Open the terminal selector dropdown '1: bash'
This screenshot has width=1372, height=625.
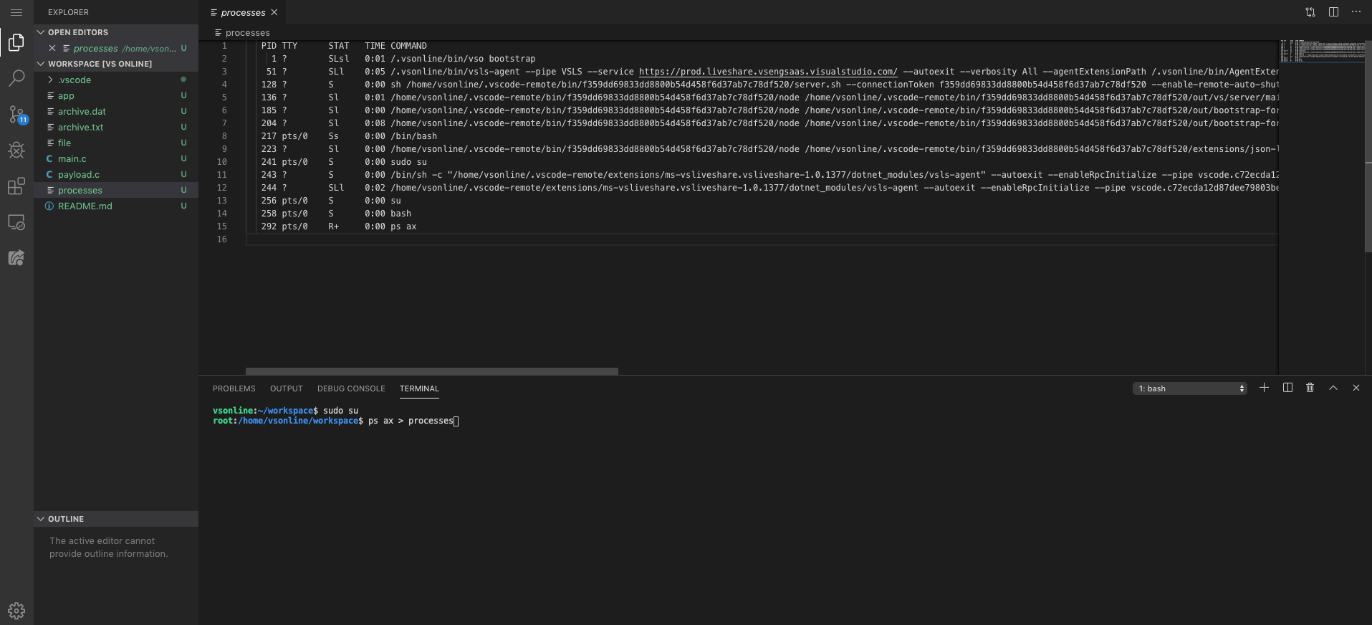(1190, 388)
